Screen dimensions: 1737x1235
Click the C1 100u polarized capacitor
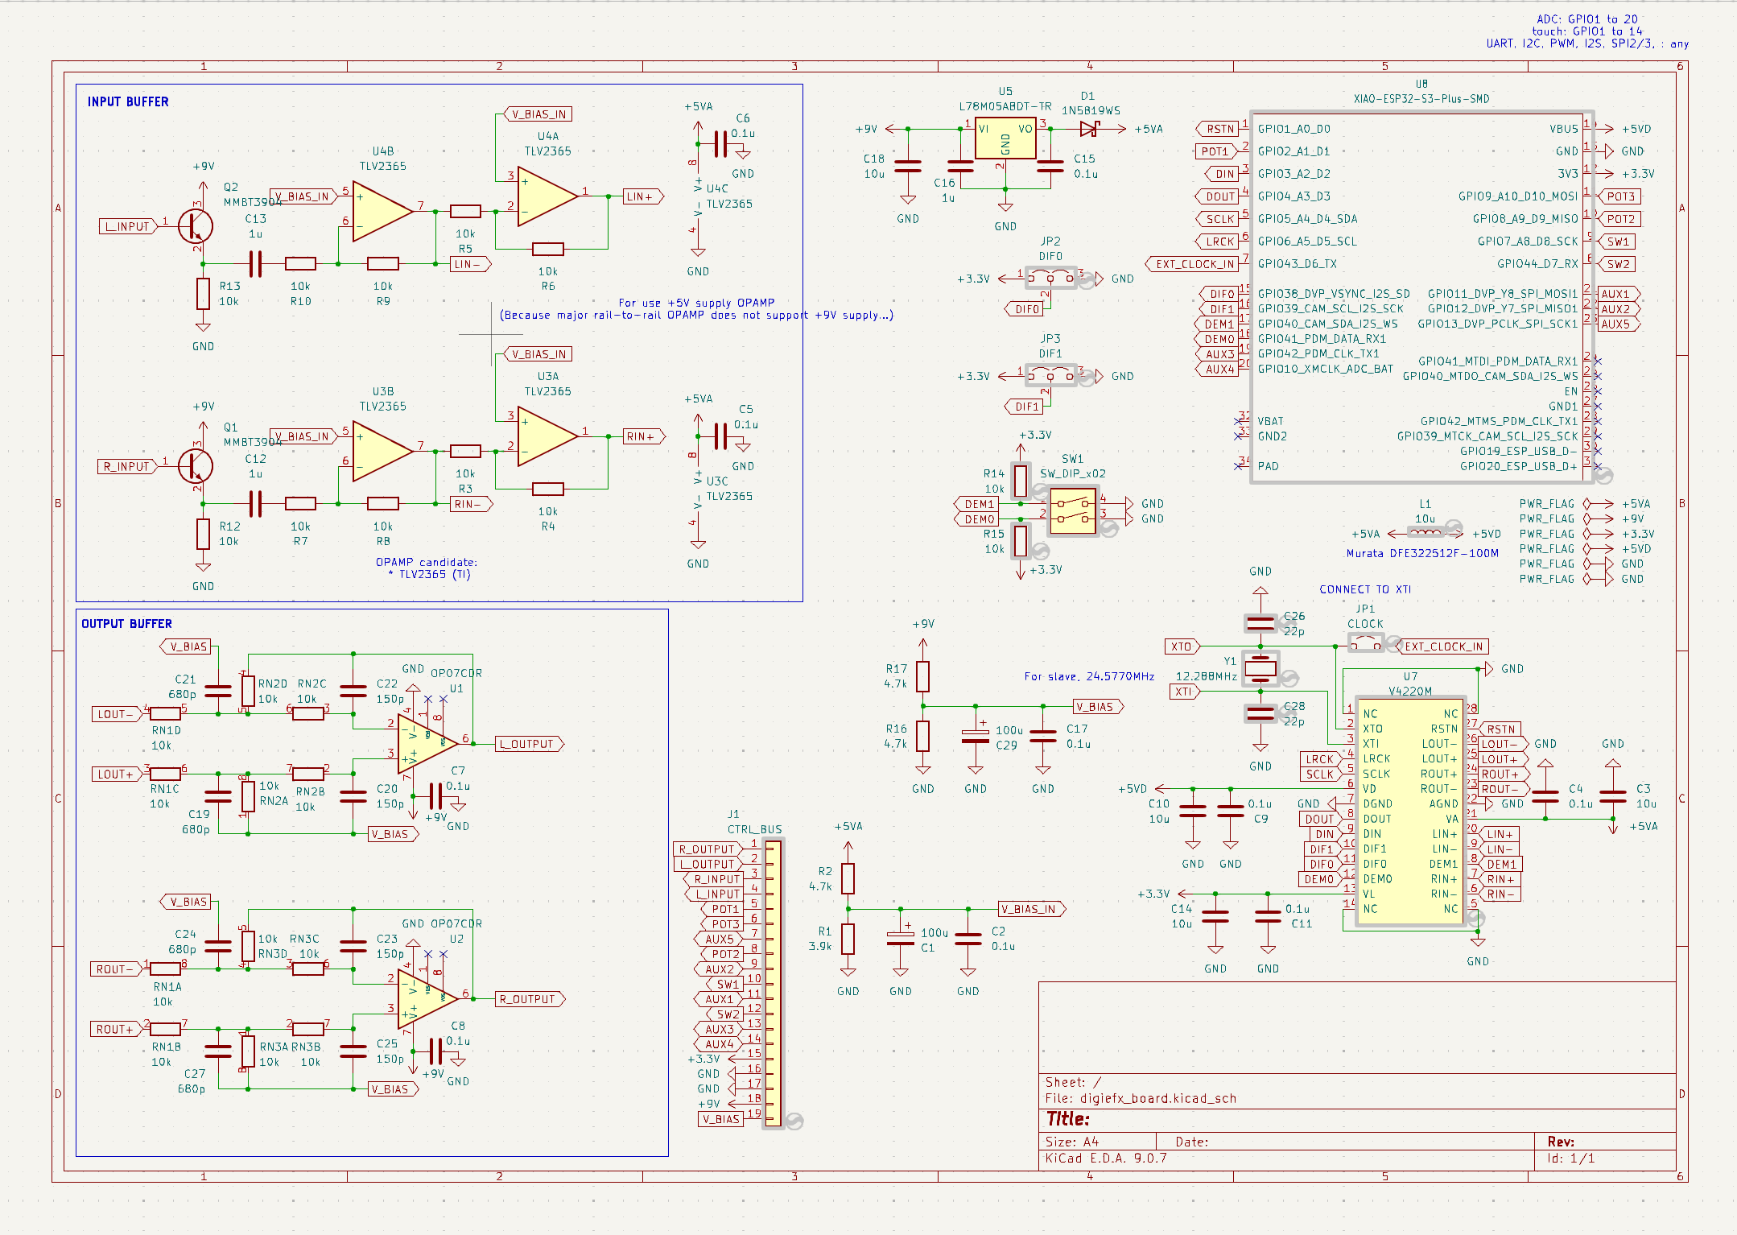pos(901,939)
